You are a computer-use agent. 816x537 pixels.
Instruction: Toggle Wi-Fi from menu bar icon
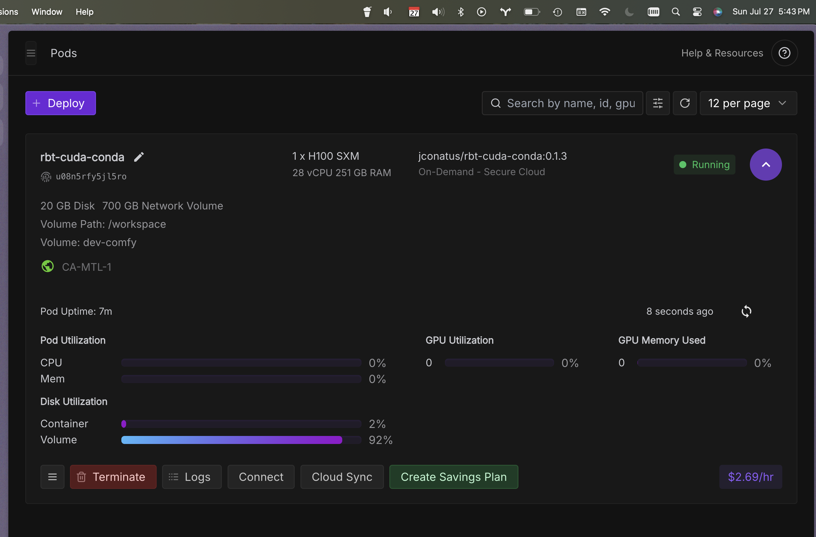pos(604,12)
